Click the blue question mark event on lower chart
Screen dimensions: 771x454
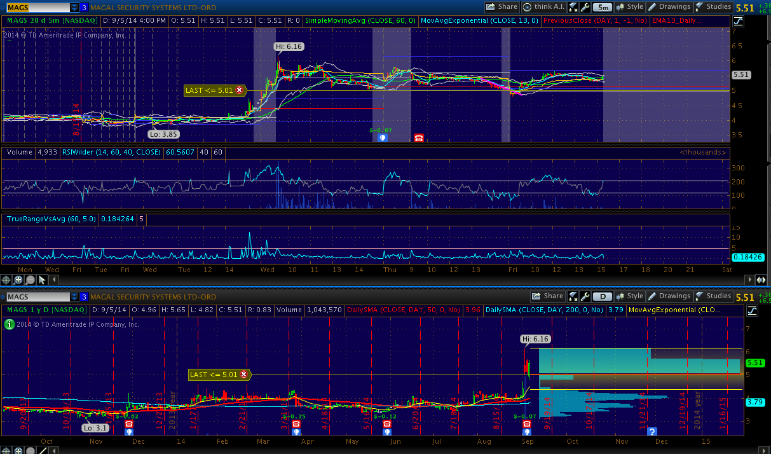click(x=652, y=432)
